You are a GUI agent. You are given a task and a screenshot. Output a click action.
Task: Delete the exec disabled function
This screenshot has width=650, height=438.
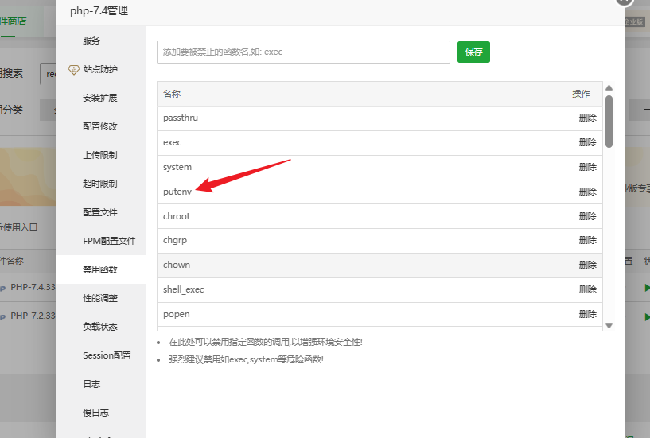(587, 142)
